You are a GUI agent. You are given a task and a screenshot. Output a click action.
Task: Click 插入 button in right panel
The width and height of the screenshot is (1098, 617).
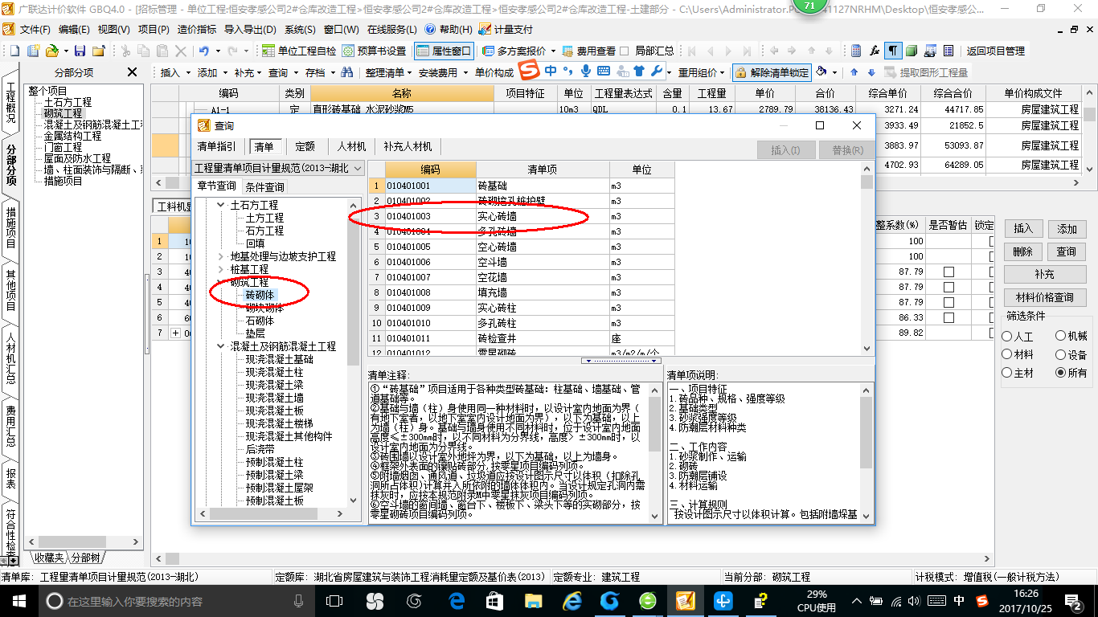pyautogui.click(x=1022, y=229)
